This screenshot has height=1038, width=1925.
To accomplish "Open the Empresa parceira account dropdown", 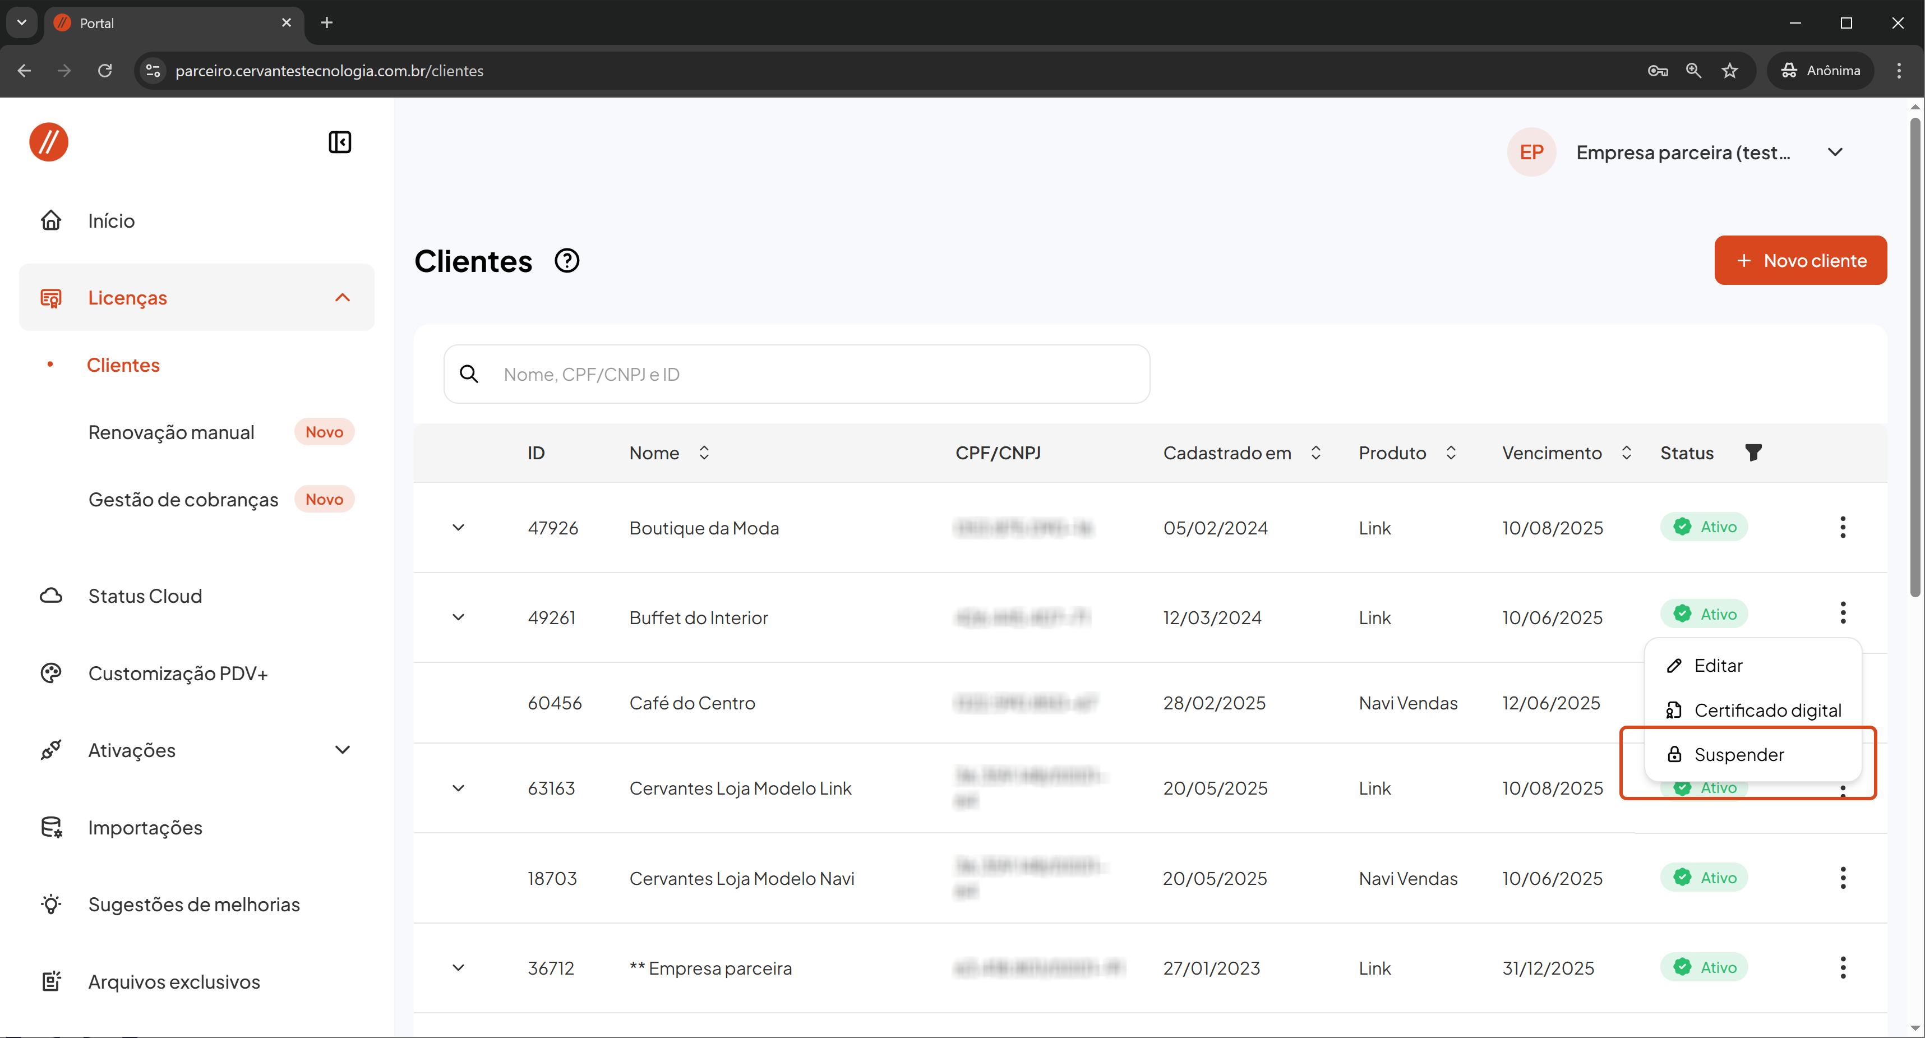I will tap(1835, 153).
